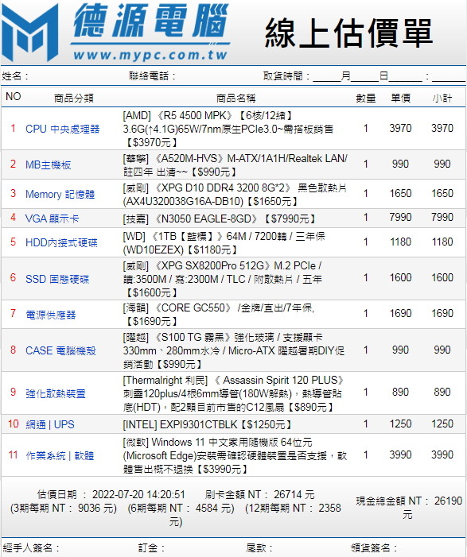
Task: Open the Memory 記憶體 category link
Action: coord(60,194)
